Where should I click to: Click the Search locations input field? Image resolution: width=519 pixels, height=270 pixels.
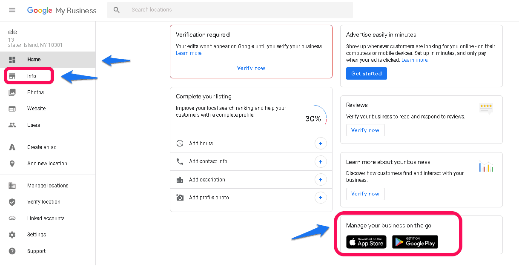(x=230, y=10)
